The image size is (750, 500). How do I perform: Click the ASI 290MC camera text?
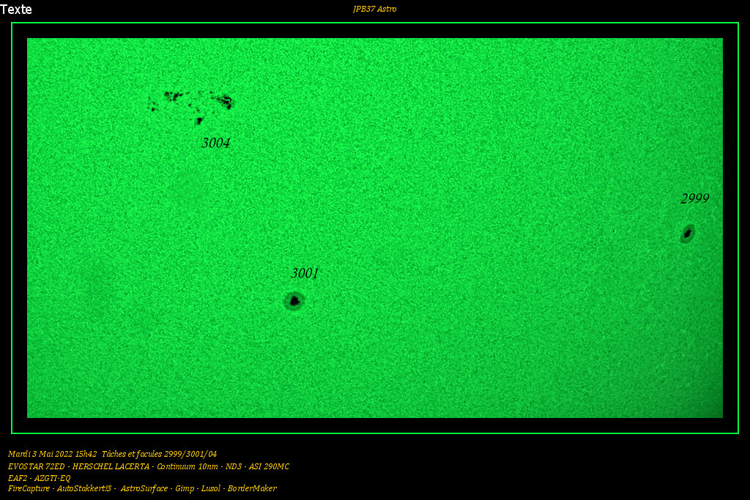271,466
